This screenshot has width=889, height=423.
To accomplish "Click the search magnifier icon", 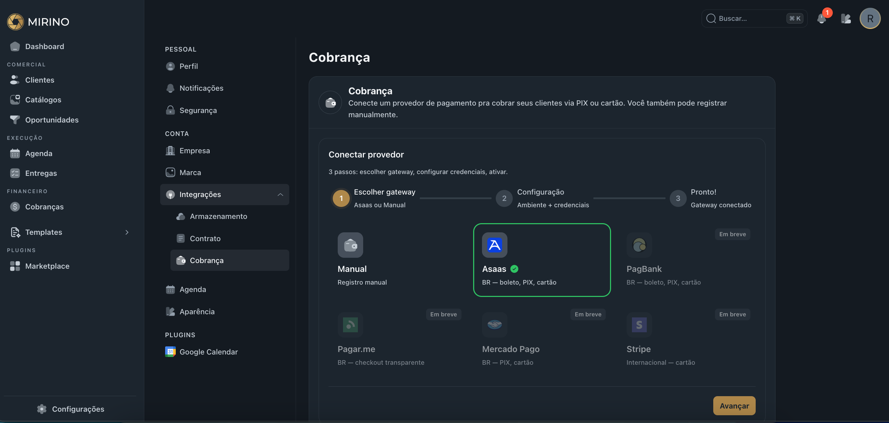I will tap(711, 18).
